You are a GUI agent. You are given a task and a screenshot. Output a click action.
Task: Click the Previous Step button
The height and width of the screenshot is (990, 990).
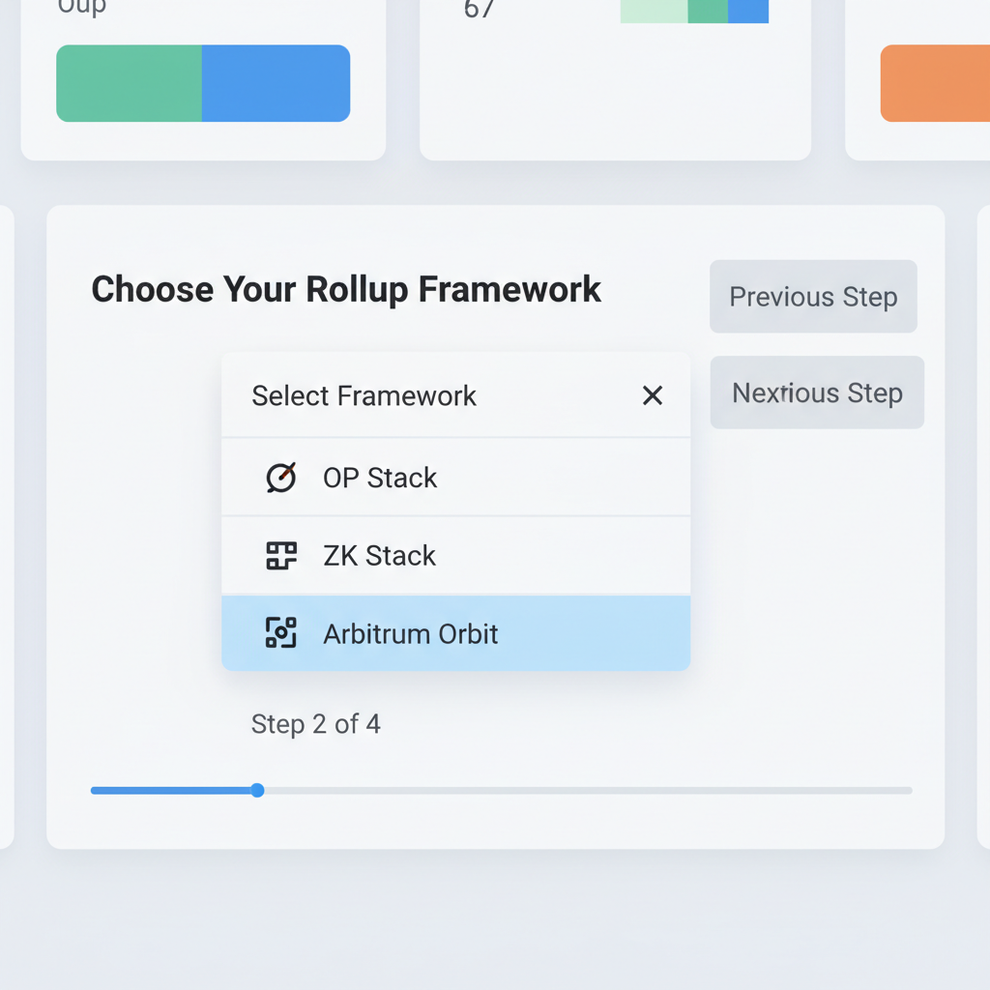(813, 297)
